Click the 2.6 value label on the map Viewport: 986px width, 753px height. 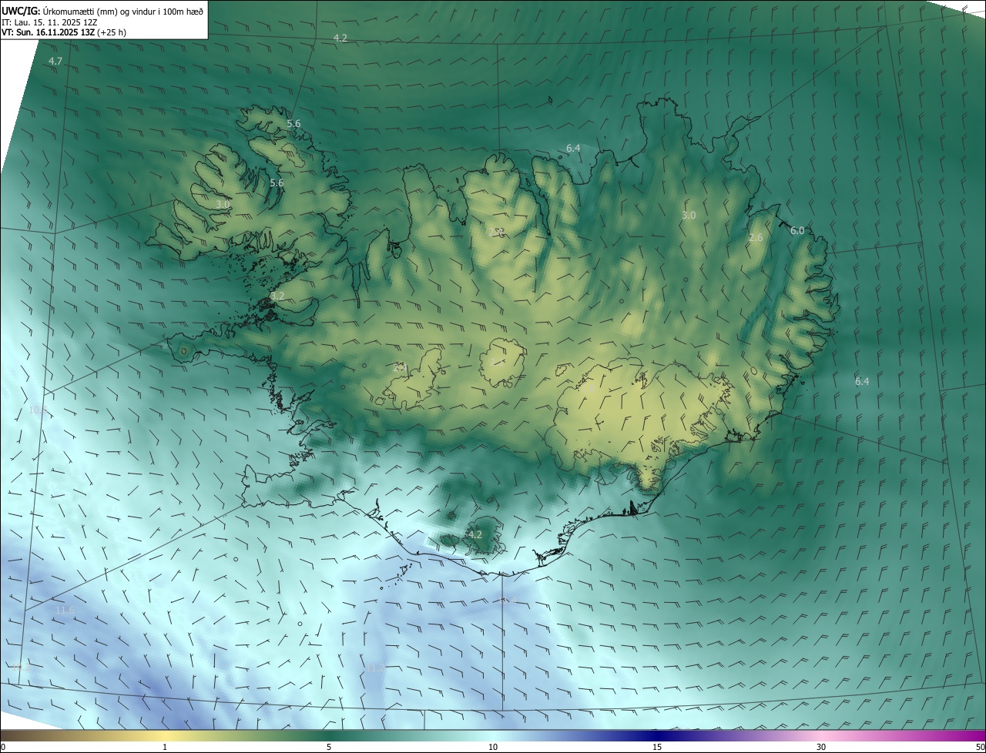[756, 238]
